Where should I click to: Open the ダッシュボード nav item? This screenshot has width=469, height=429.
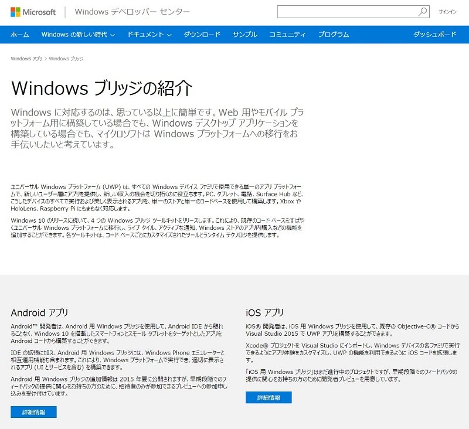pyautogui.click(x=434, y=35)
